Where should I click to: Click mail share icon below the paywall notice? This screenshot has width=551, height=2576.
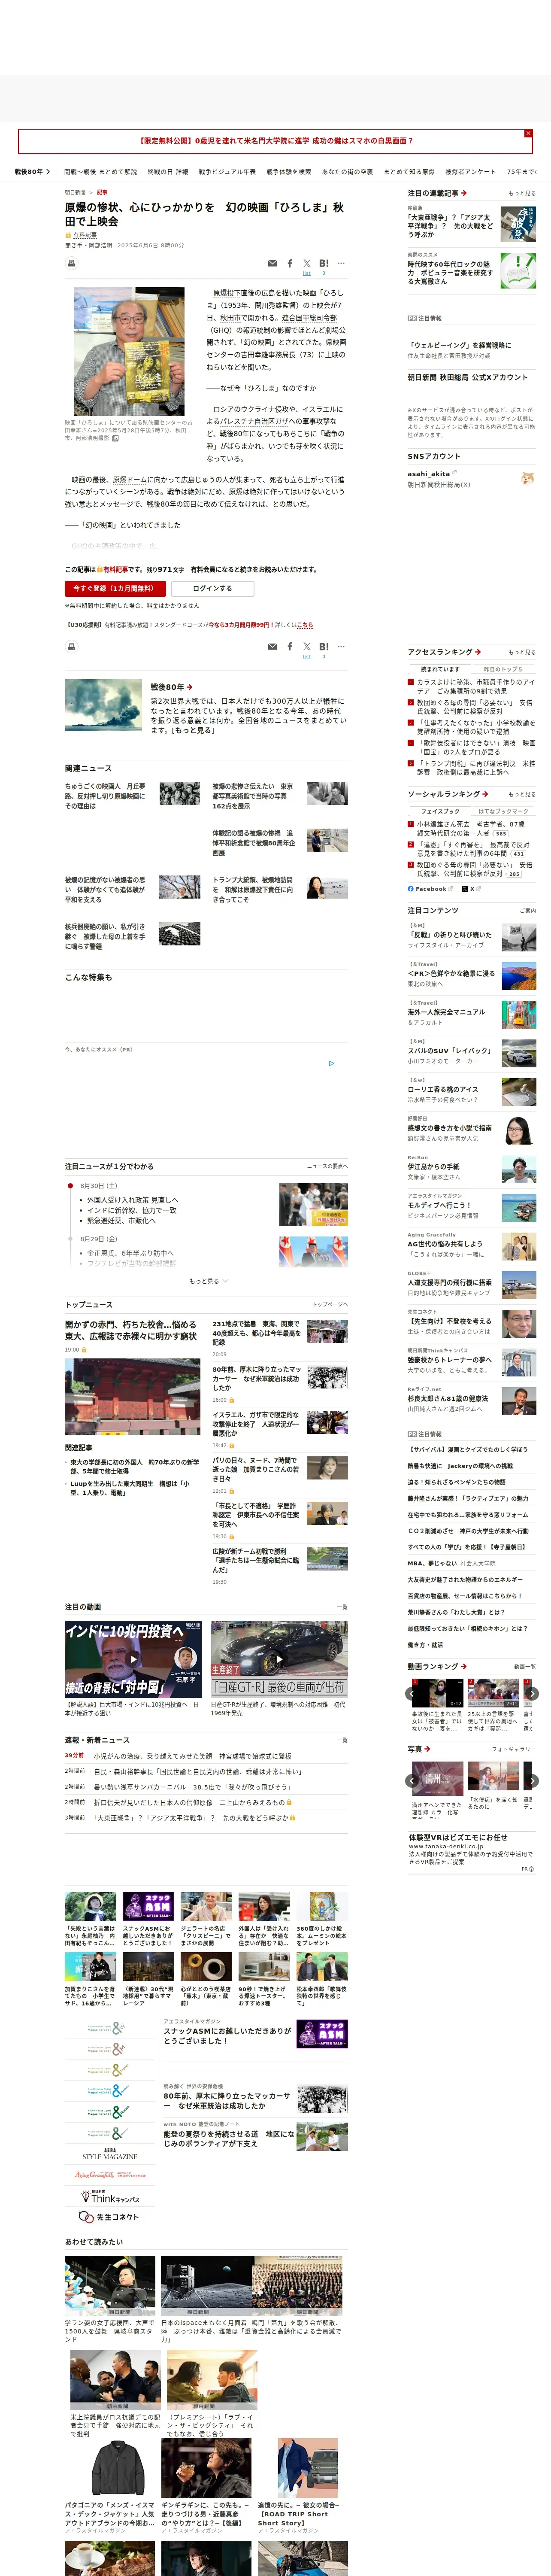pos(272,647)
